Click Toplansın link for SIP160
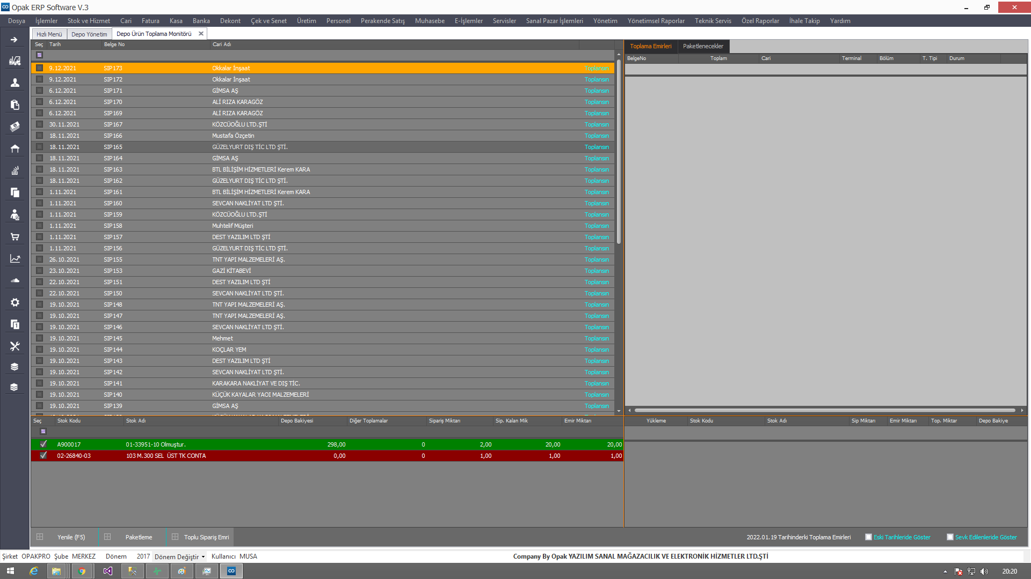The height and width of the screenshot is (579, 1031). [597, 203]
